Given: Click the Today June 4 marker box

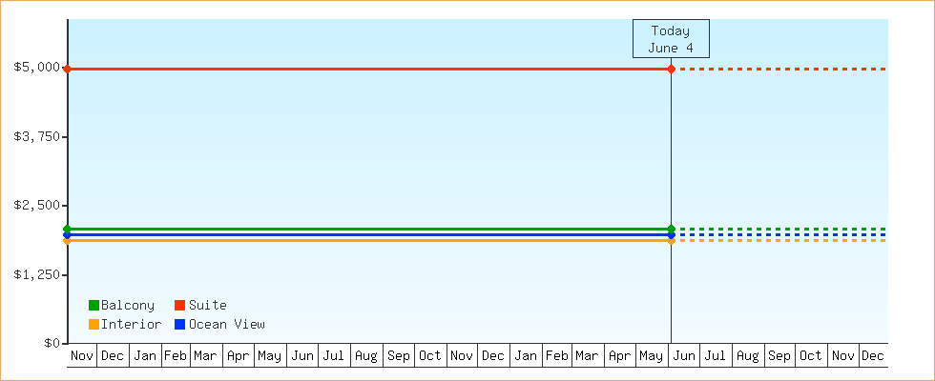Looking at the screenshot, I should click(671, 39).
